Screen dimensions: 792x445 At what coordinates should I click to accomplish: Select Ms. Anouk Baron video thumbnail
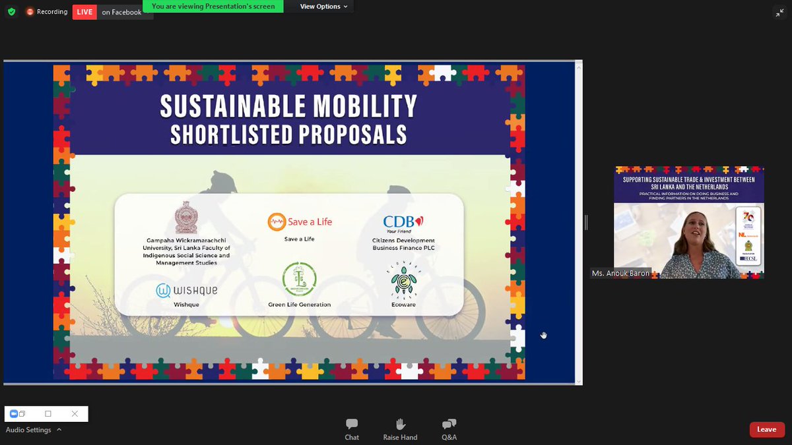click(x=689, y=222)
